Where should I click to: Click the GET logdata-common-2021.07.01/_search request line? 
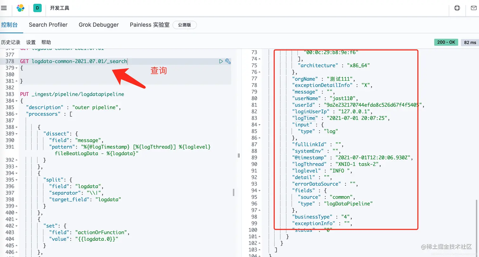point(73,61)
